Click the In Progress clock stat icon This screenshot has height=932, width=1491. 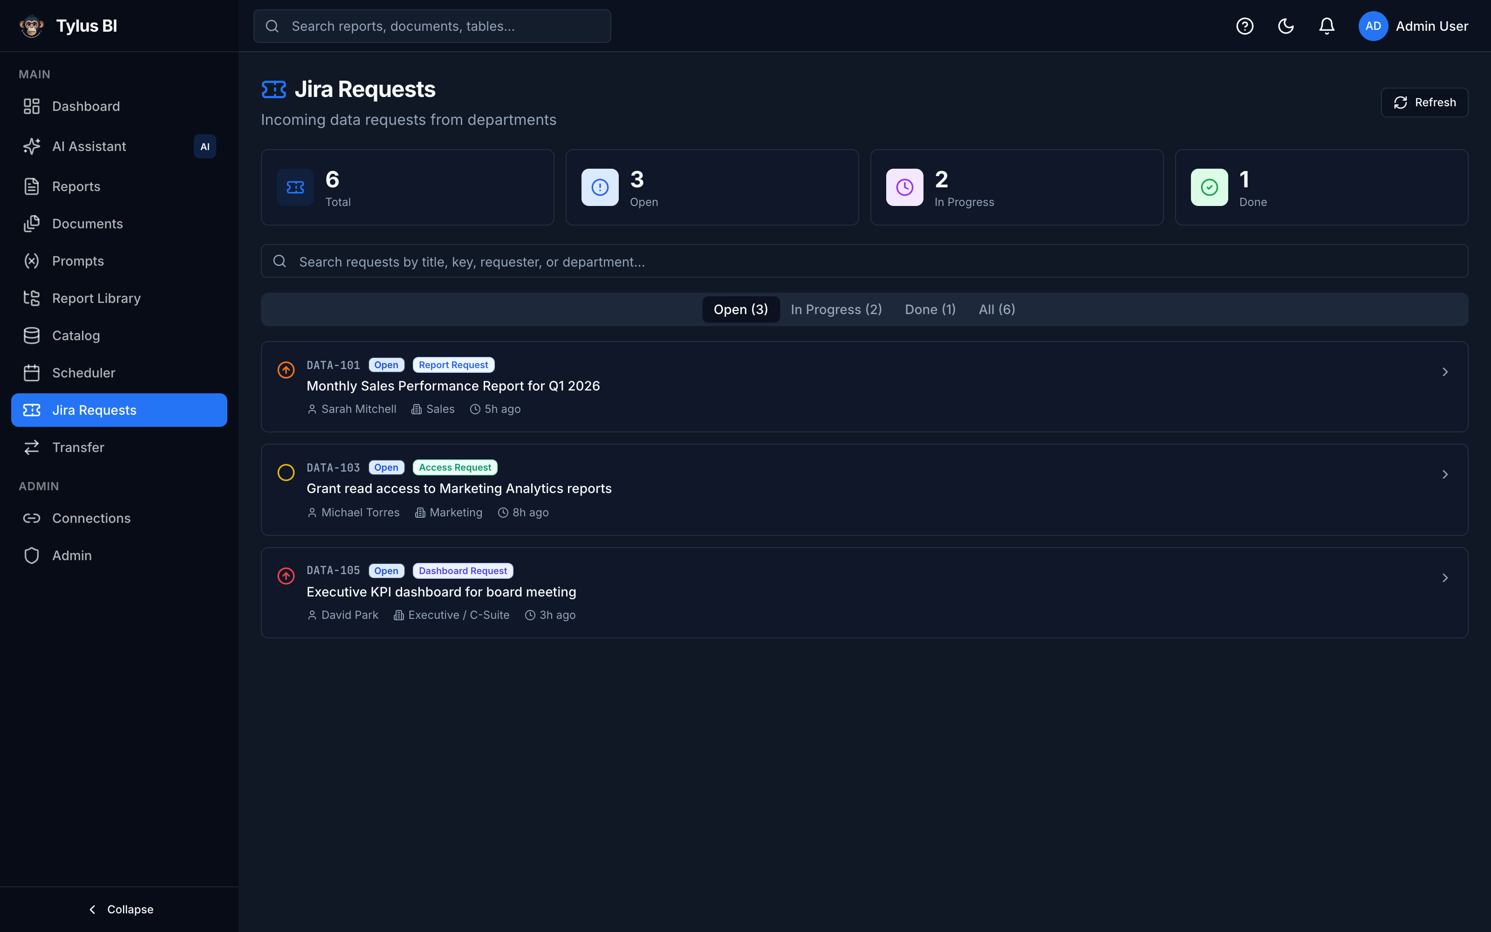pyautogui.click(x=904, y=187)
